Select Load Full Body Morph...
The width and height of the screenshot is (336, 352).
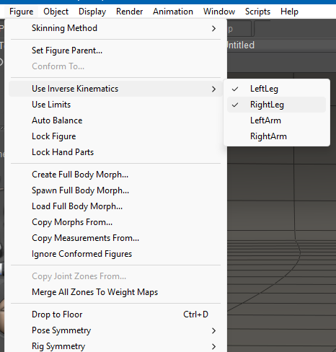pos(115,206)
